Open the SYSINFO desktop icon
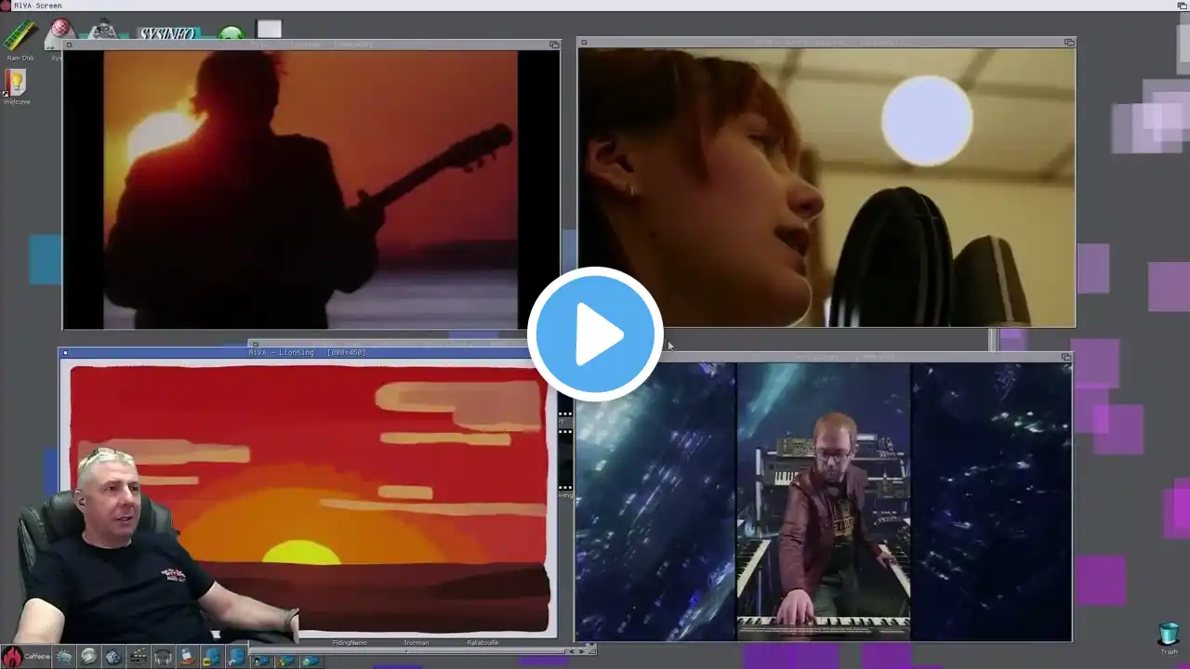 click(168, 33)
